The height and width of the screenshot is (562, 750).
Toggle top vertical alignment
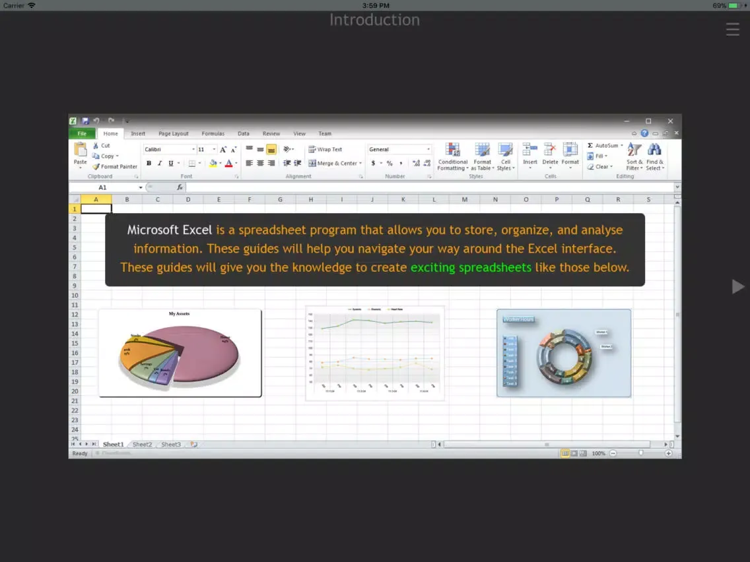pyautogui.click(x=249, y=150)
